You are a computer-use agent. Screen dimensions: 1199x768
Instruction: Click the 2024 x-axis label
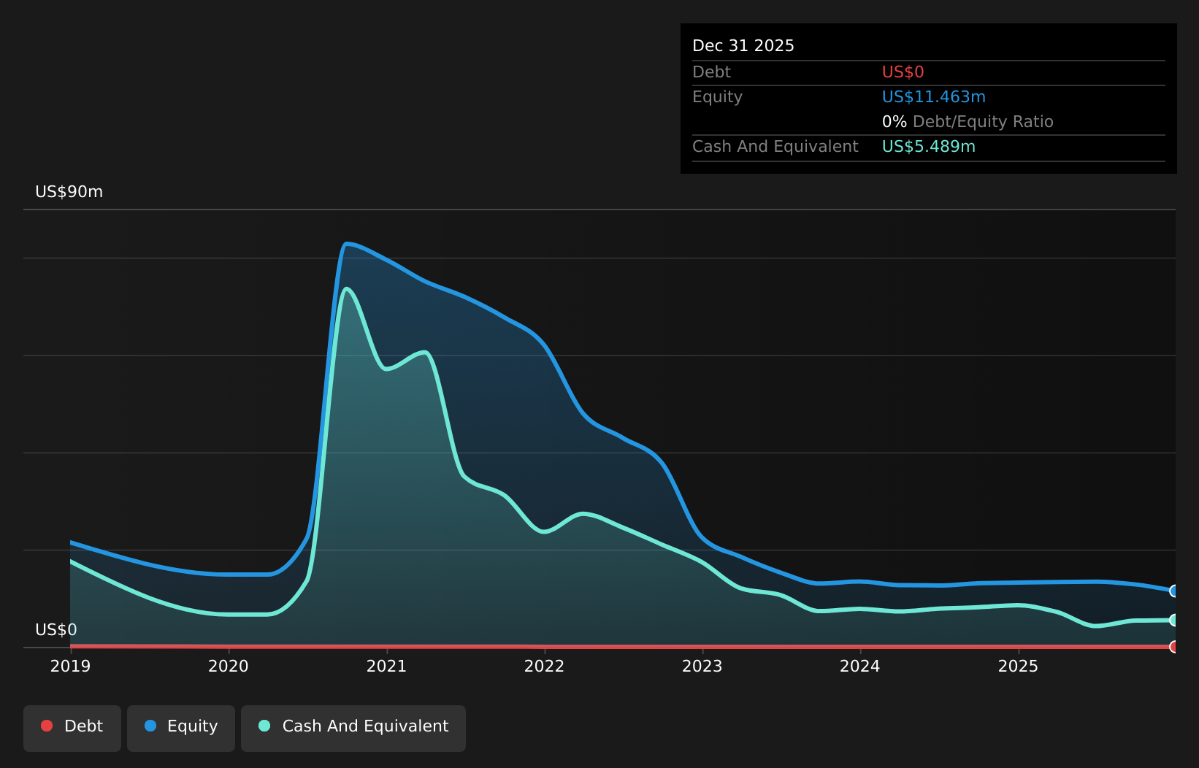click(860, 666)
